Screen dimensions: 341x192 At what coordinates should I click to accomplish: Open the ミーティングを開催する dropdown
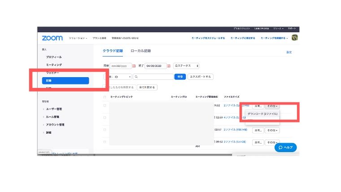(x=274, y=38)
